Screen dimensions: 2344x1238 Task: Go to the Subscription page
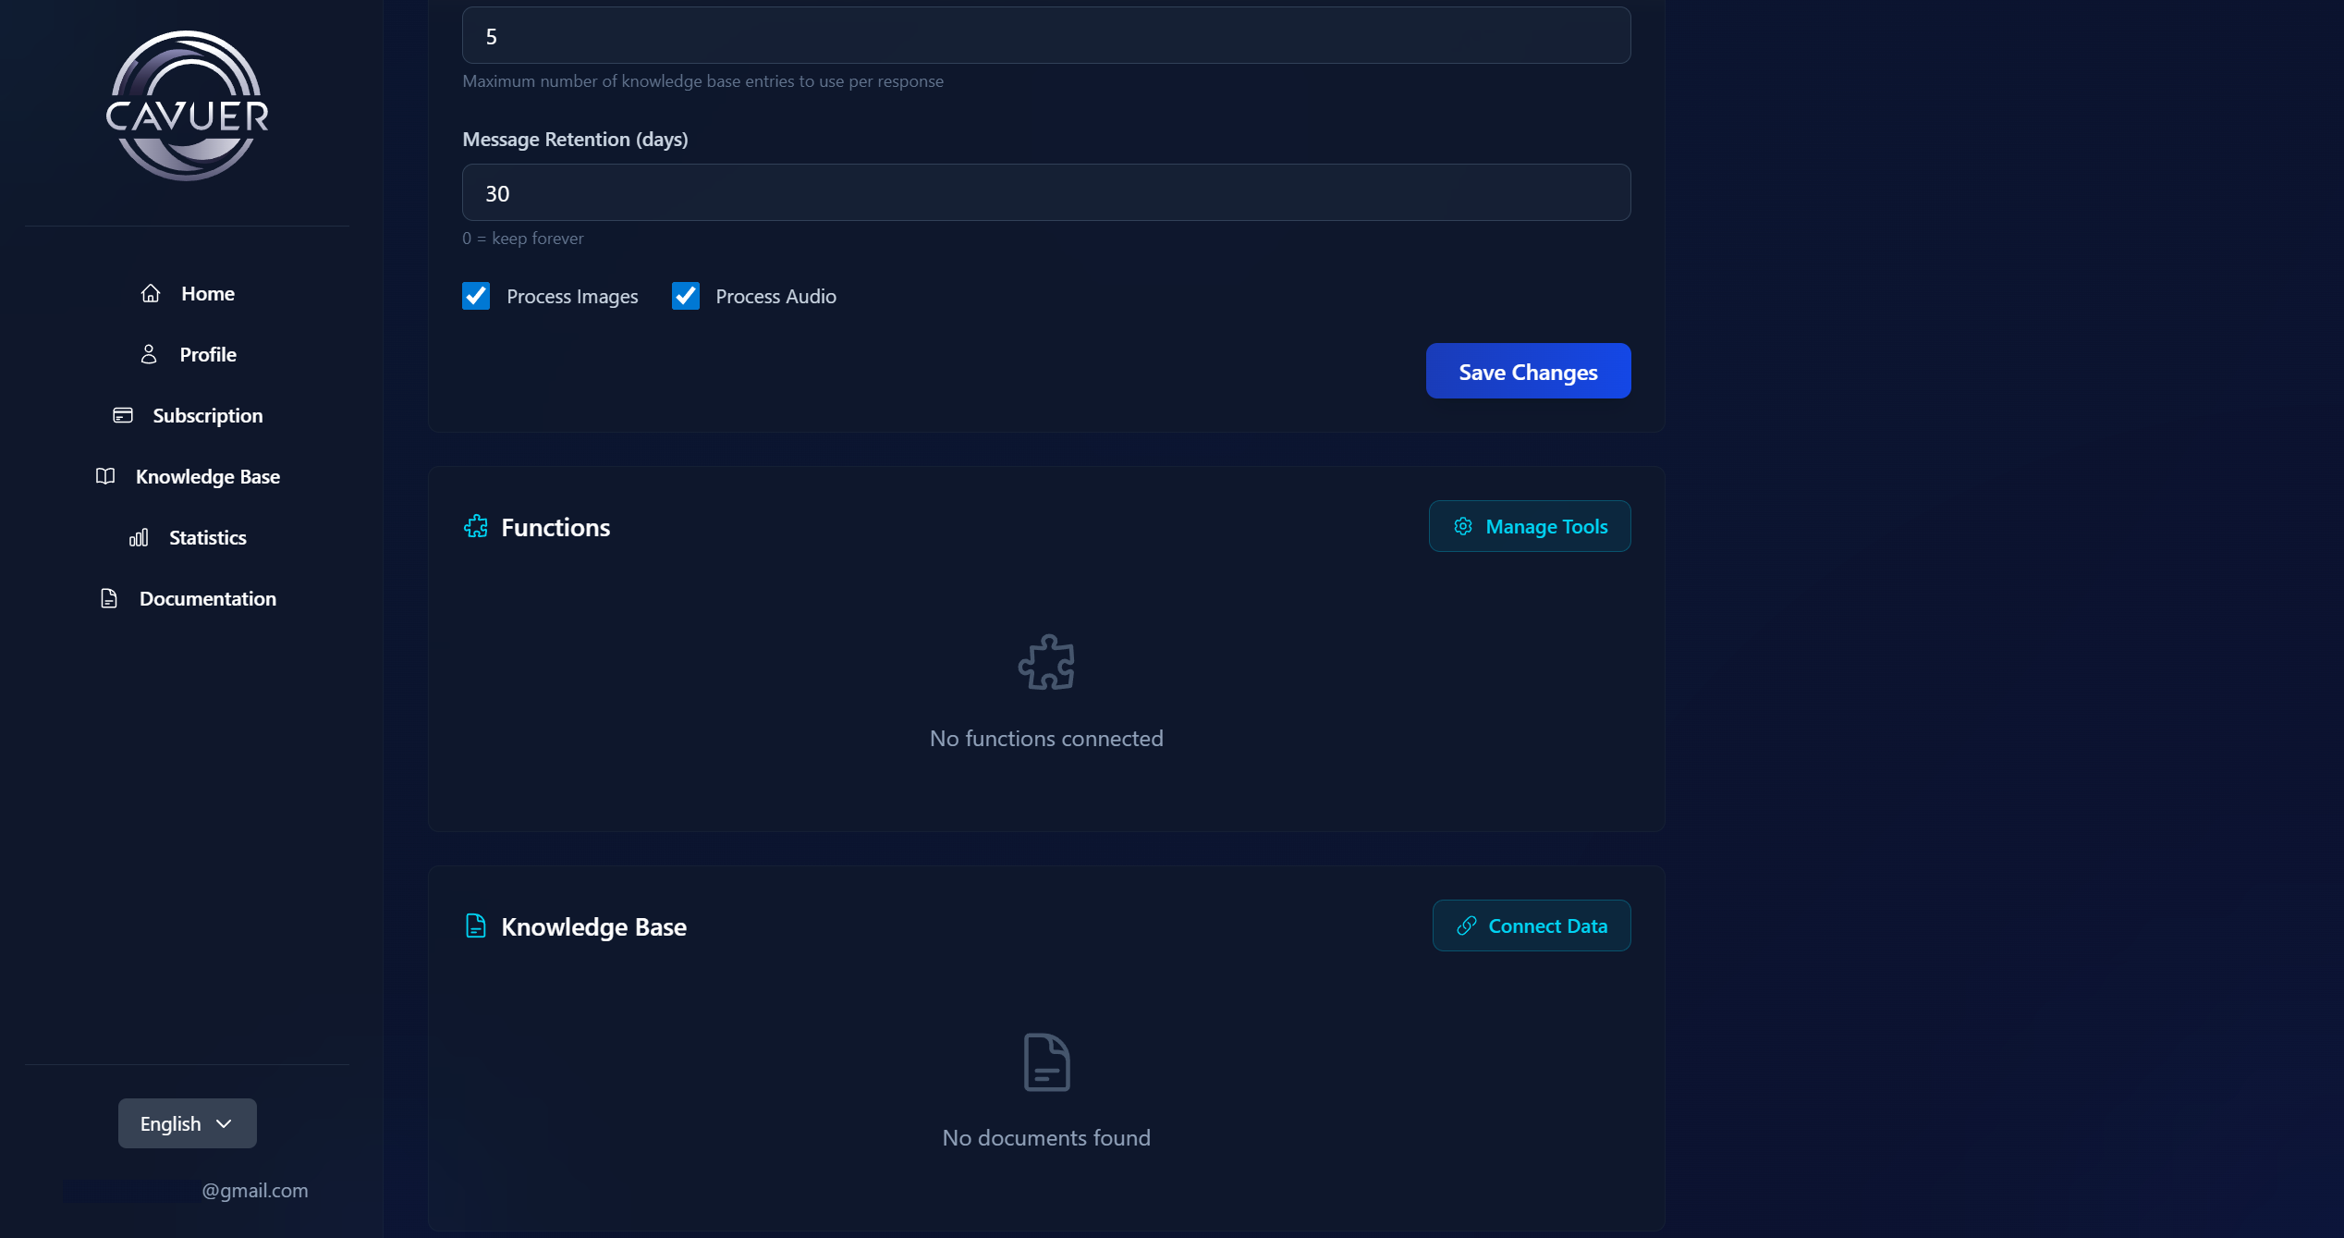[207, 415]
